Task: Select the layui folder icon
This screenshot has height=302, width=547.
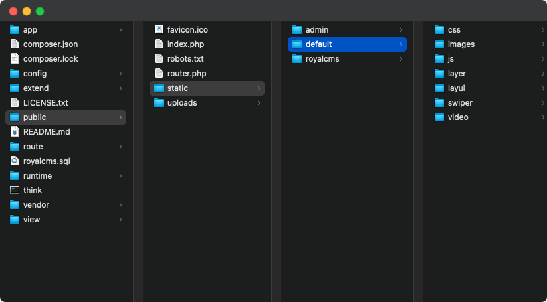Action: click(439, 88)
